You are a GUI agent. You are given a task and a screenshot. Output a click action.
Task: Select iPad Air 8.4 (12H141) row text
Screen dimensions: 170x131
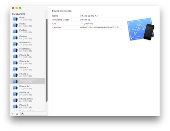25,37
